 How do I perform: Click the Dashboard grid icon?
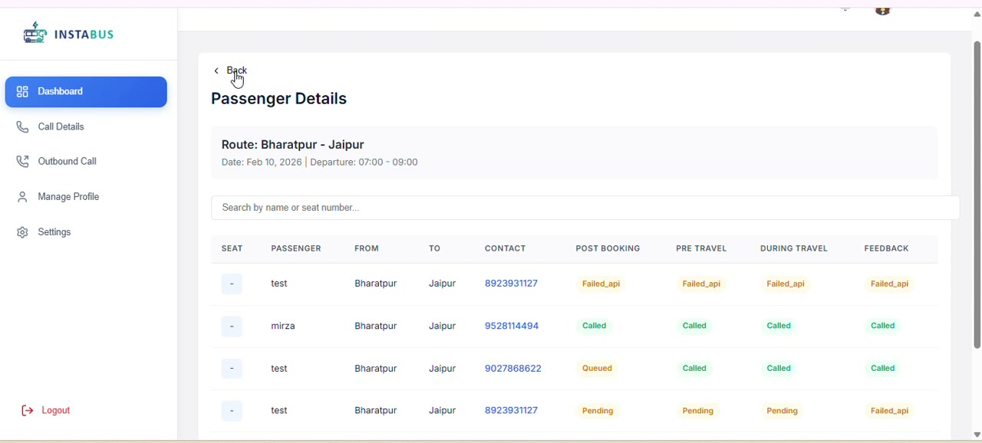coord(22,92)
